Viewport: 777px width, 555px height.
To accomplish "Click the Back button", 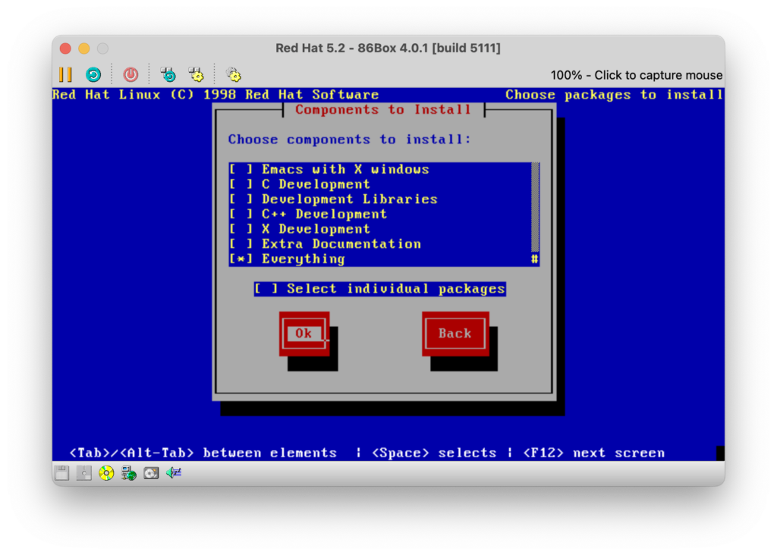I will pyautogui.click(x=455, y=334).
